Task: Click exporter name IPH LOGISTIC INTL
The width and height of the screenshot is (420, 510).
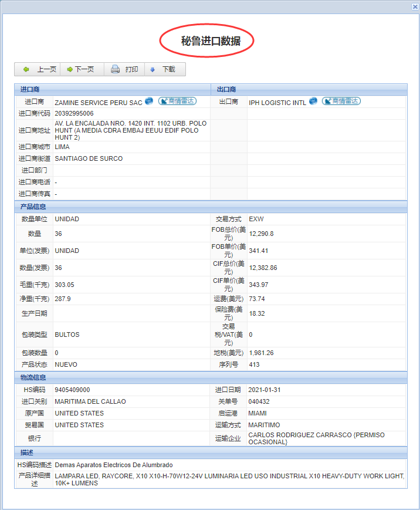Action: [277, 102]
